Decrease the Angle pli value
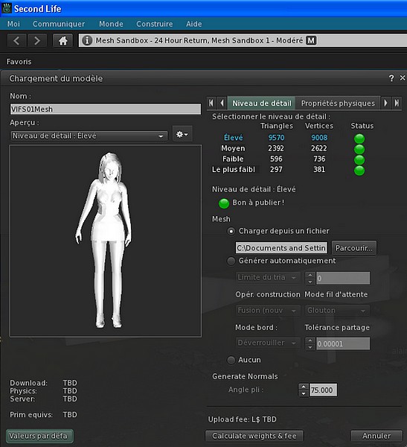The width and height of the screenshot is (407, 447). tap(304, 393)
